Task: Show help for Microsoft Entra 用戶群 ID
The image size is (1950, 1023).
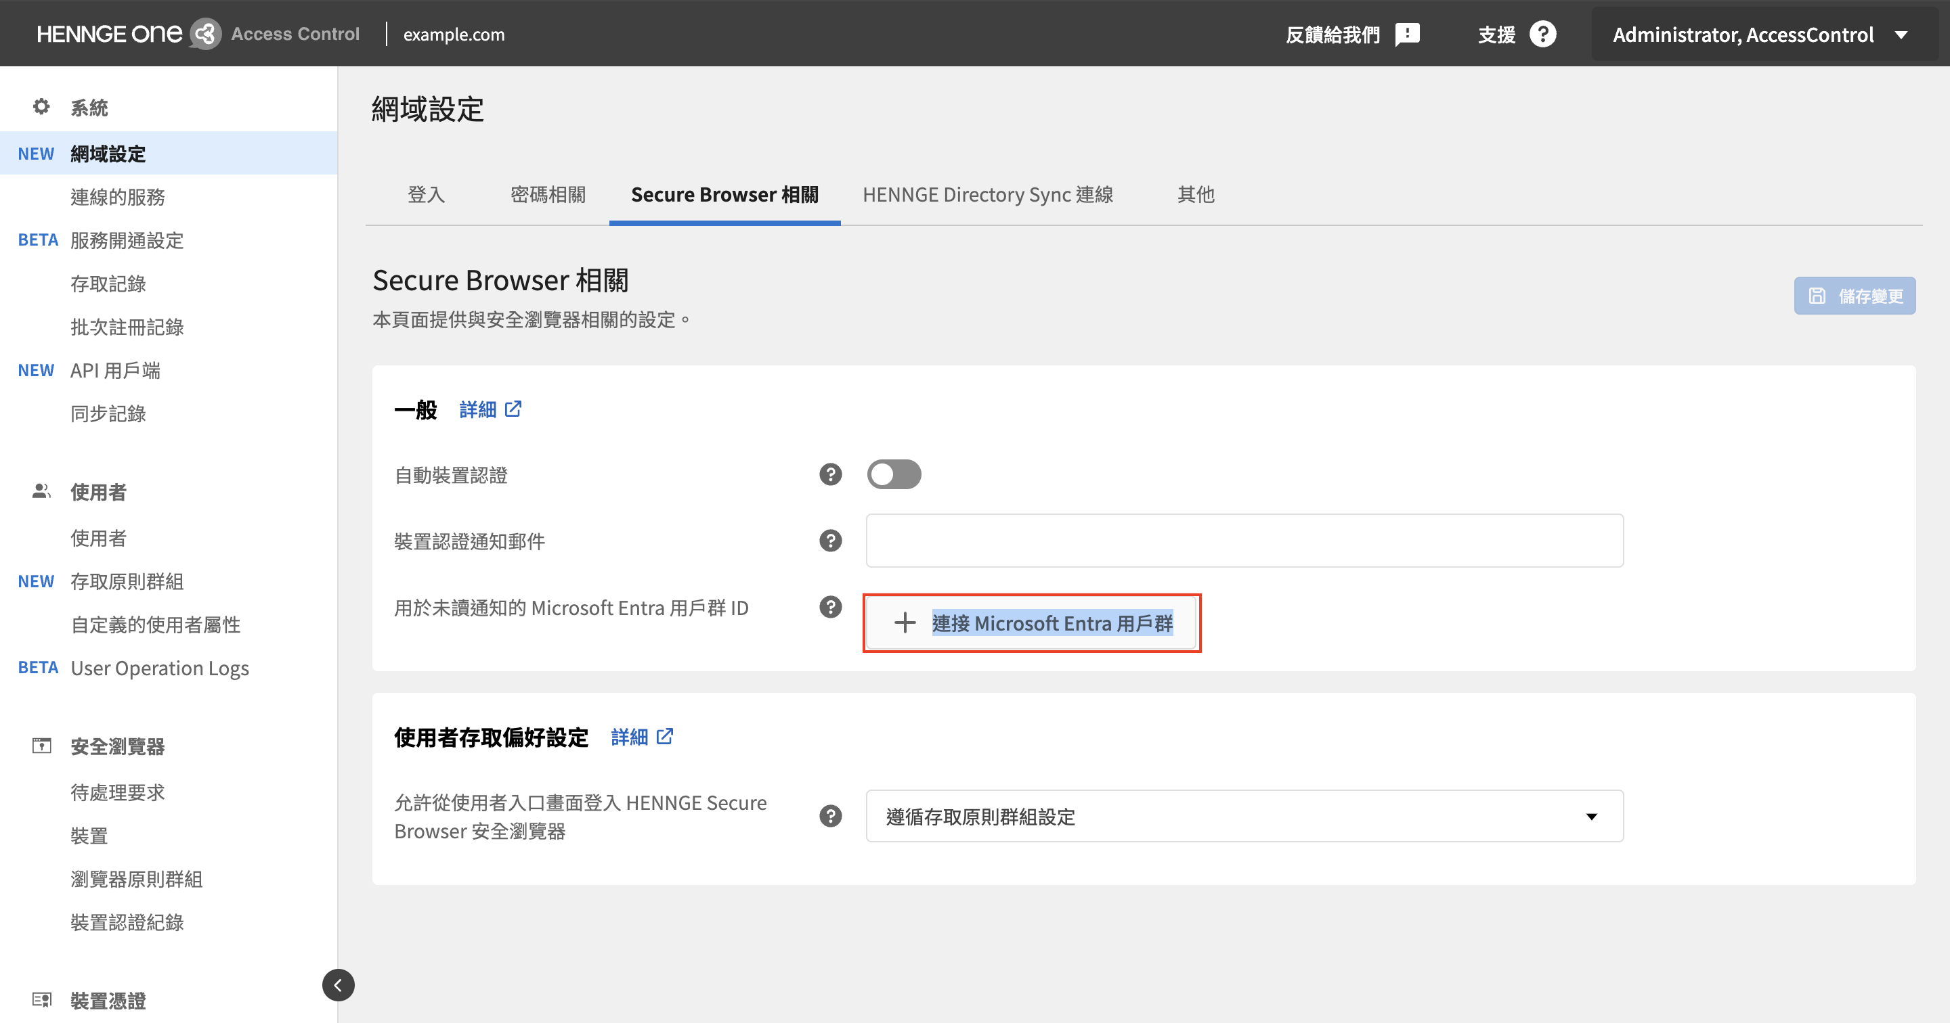Action: 830,607
